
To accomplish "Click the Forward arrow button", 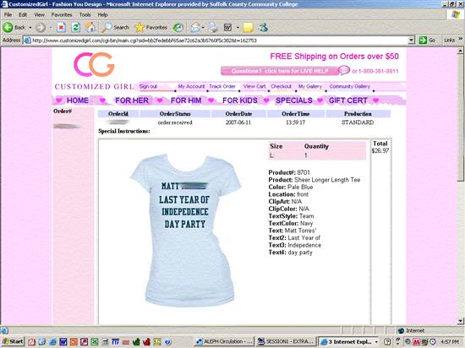I will 41,28.
